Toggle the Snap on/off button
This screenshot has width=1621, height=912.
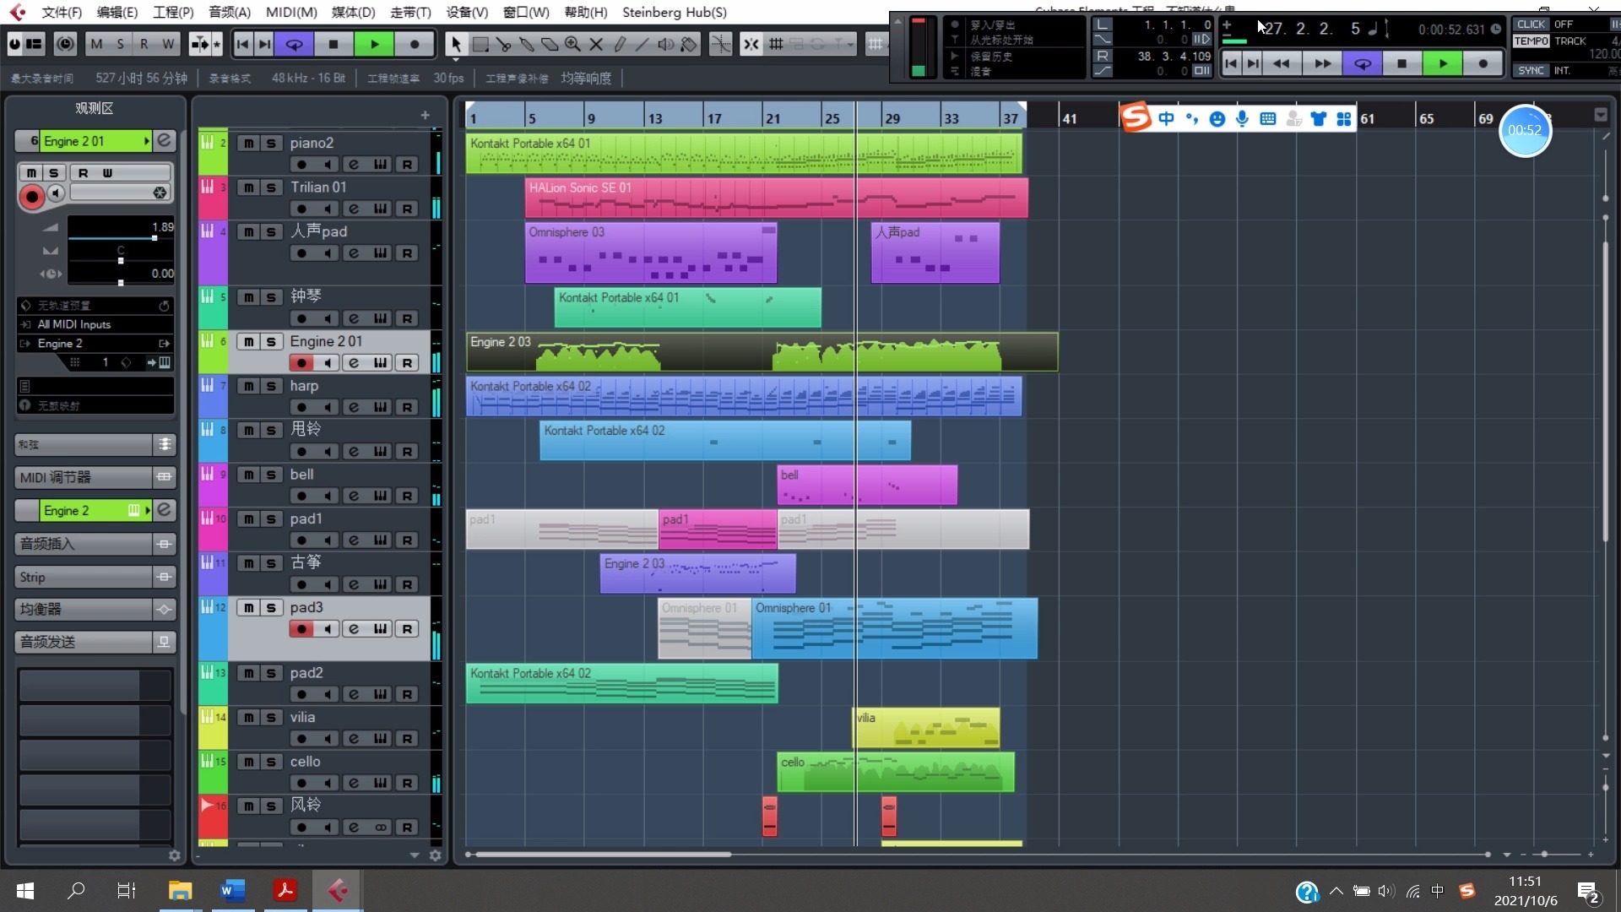point(751,45)
